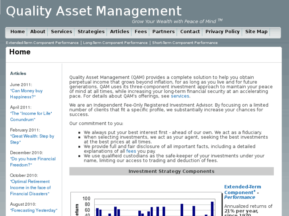This screenshot has height=216, width=289.
Task: Open the Services menu item
Action: 61,32
